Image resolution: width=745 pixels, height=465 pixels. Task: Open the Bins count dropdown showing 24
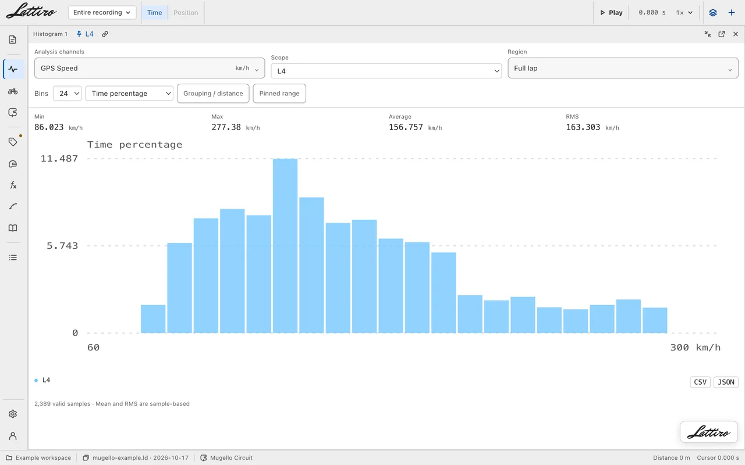pyautogui.click(x=67, y=94)
